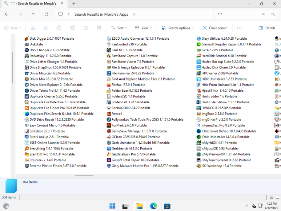
Task: Expand the breadcrumb chevron after Morph's Apps
Action: coord(134,14)
